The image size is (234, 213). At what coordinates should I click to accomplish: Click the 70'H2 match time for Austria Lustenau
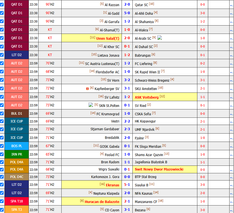tap(50, 63)
